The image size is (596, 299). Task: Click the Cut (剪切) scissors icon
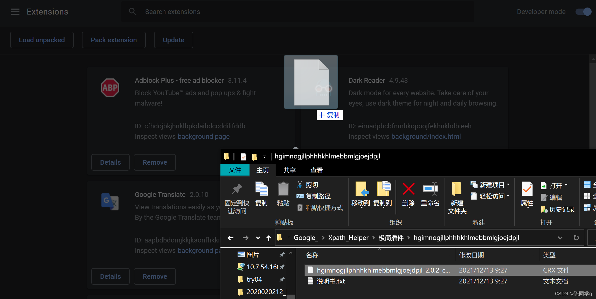[x=300, y=185]
